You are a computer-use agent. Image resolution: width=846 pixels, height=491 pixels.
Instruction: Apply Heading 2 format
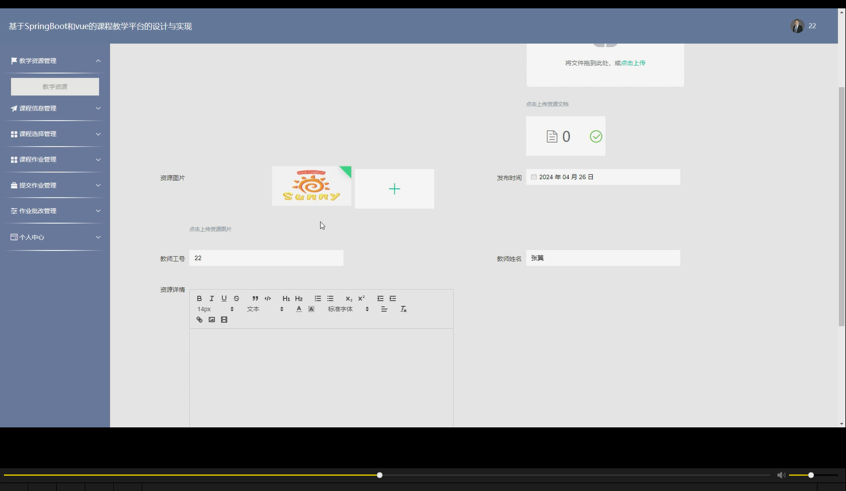299,299
